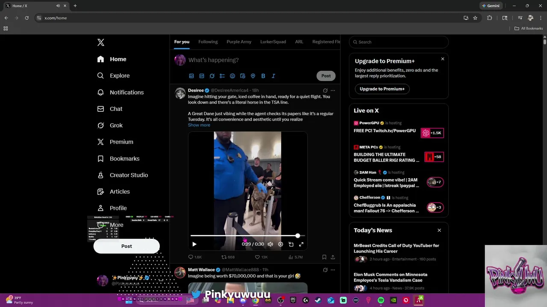Select the For you tab
Viewport: 547px width, 307px height.
pyautogui.click(x=182, y=42)
